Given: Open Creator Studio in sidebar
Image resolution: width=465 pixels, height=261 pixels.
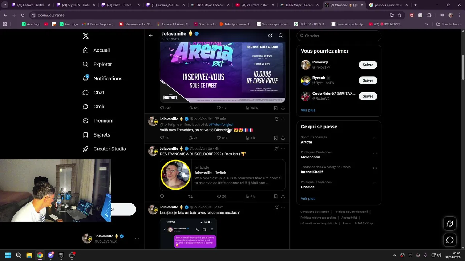Looking at the screenshot, I should 105,149.
